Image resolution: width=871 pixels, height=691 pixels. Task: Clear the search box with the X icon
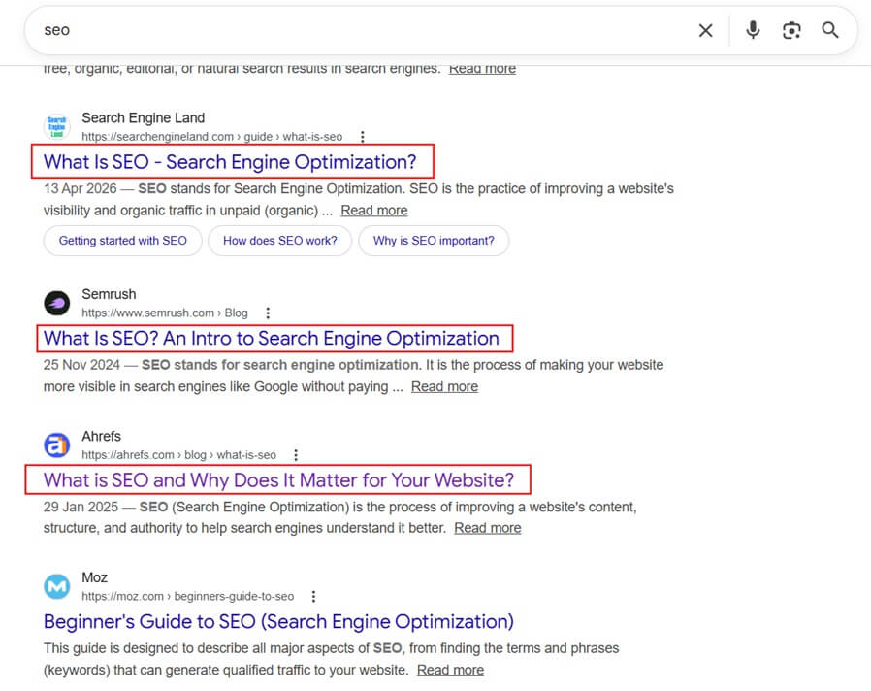coord(705,31)
